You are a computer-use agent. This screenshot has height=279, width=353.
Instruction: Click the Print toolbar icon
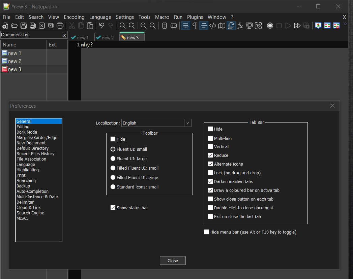pyautogui.click(x=60, y=26)
